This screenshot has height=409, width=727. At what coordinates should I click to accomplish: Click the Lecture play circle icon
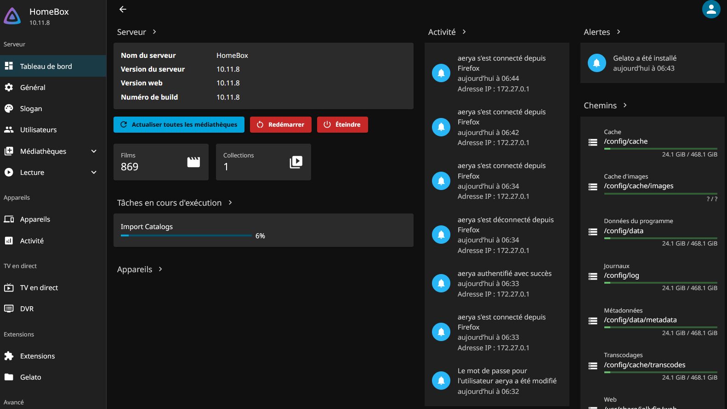9,172
